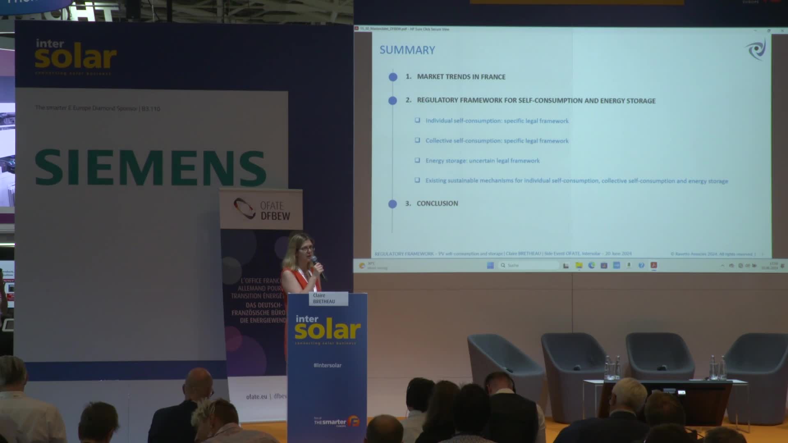Click the swirl logo on the slide
Screen dimensions: 788x443
coord(756,50)
